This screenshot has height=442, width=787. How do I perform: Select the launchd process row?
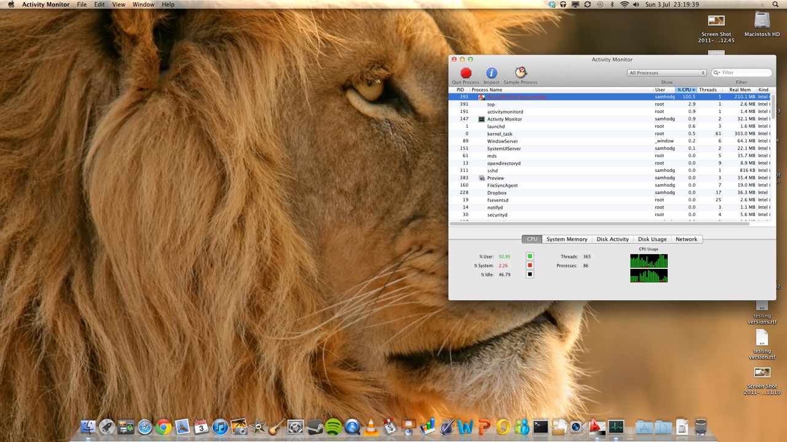pyautogui.click(x=609, y=126)
